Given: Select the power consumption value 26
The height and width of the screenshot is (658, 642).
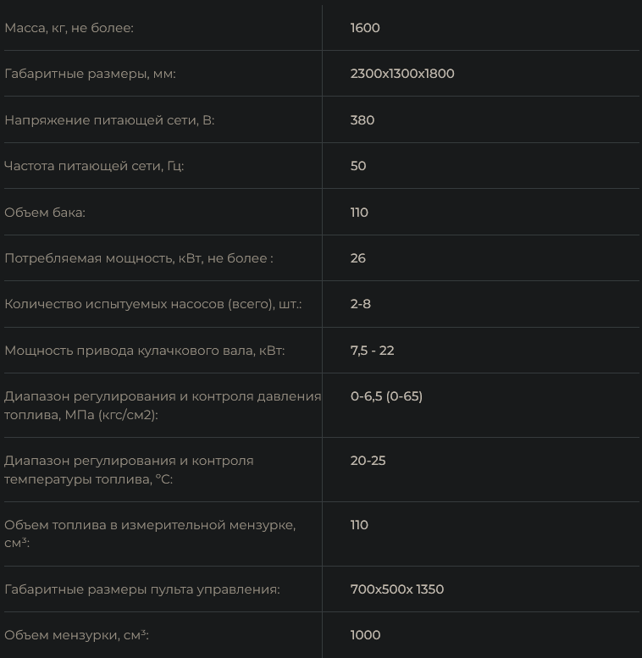Looking at the screenshot, I should (358, 258).
